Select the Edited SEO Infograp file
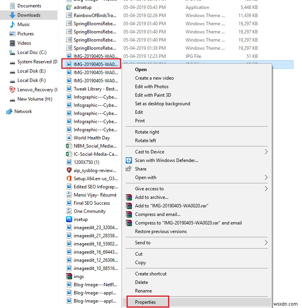Screen dimensions: 302x308 tap(95, 187)
